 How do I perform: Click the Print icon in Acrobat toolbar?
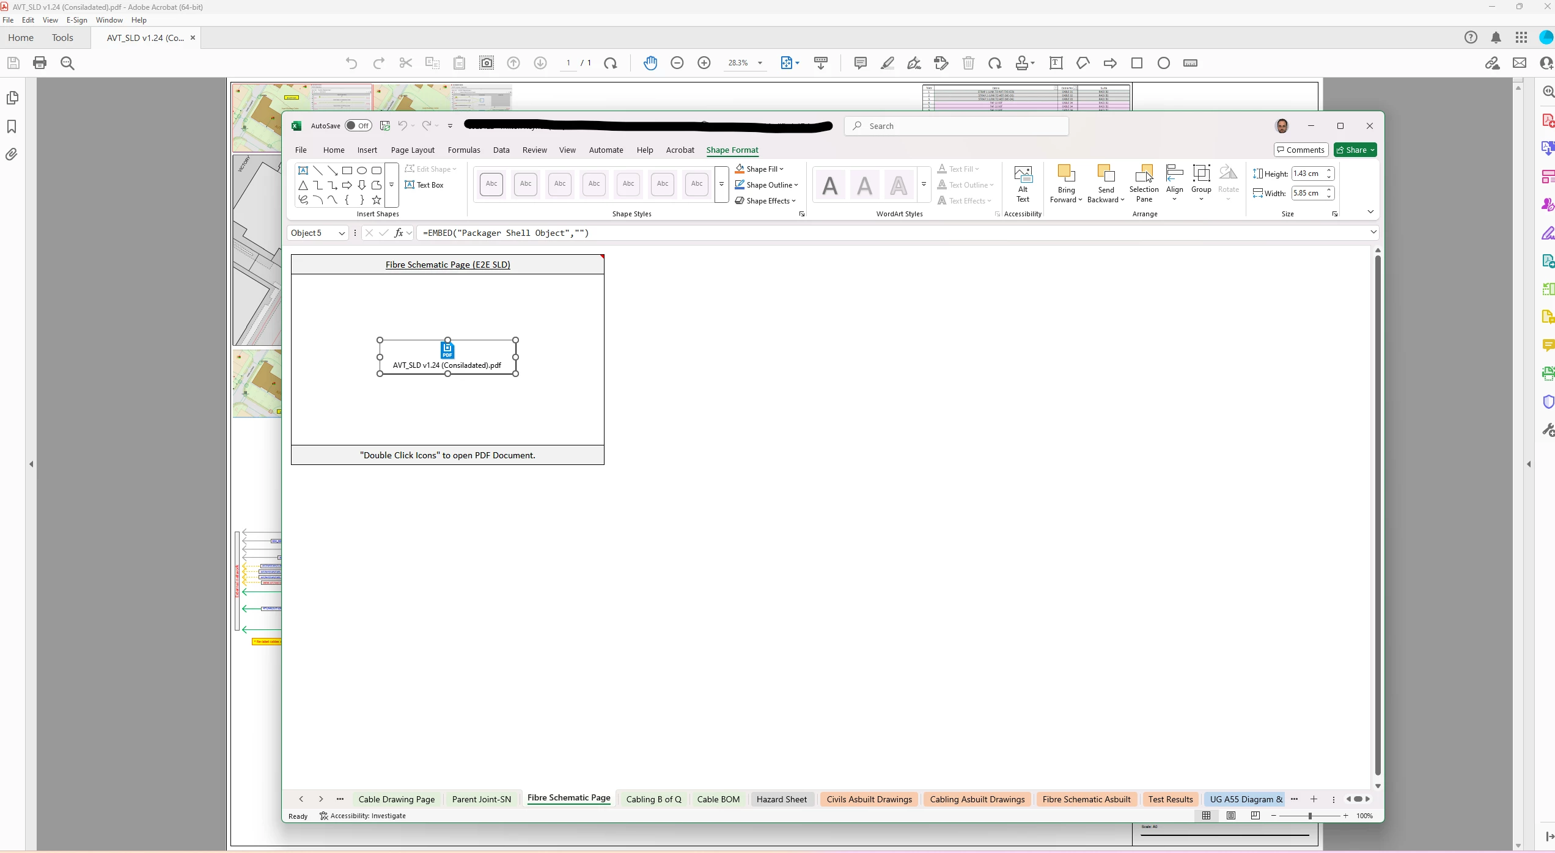point(40,63)
